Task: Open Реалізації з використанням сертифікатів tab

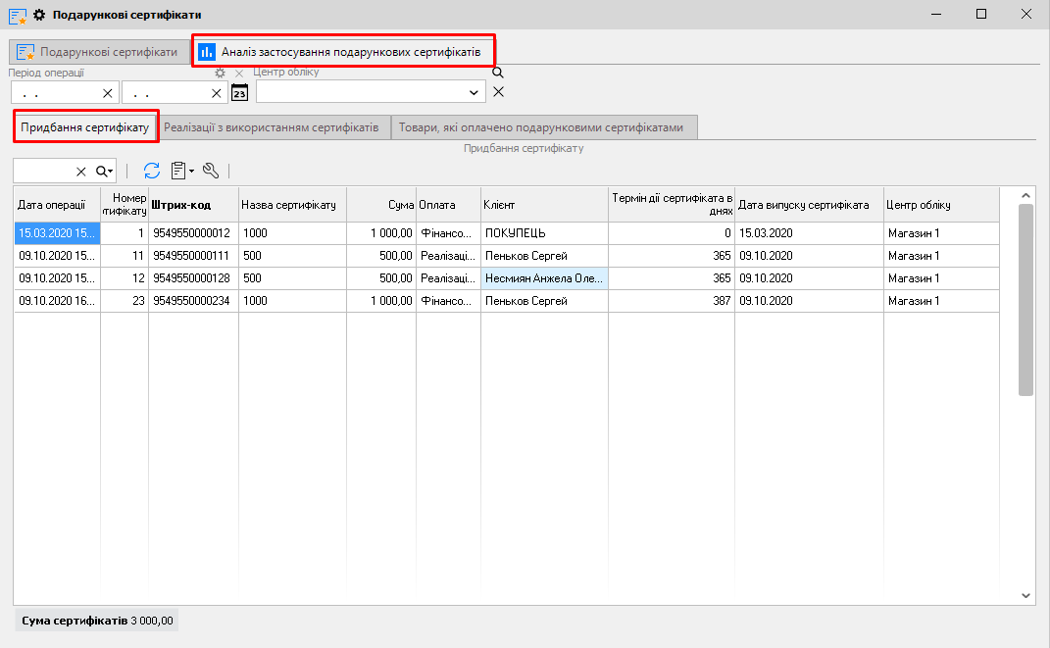Action: click(272, 127)
